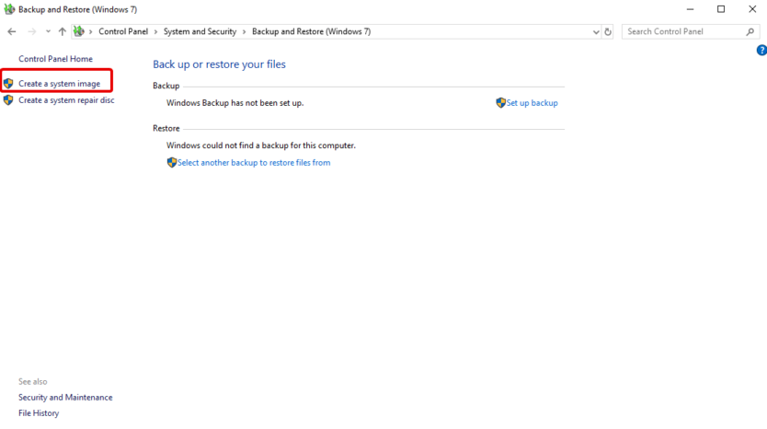Image resolution: width=767 pixels, height=429 pixels.
Task: Navigate to System and Security breadcrumb
Action: pyautogui.click(x=200, y=31)
